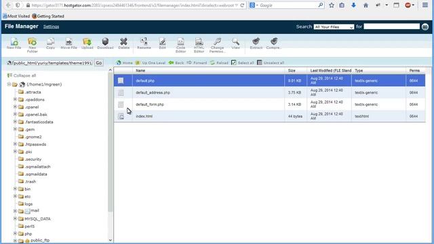Click Unselect all
Screen dimensions: 434x244
coord(271,63)
